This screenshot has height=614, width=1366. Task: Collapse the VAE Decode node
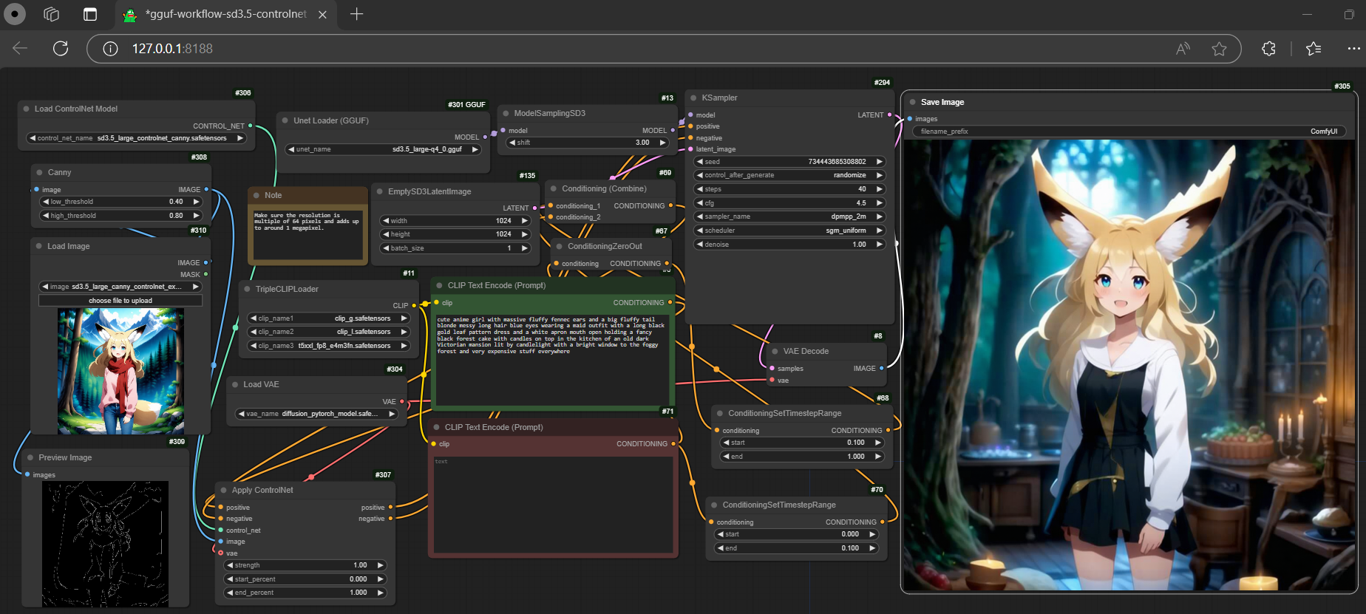(x=775, y=351)
